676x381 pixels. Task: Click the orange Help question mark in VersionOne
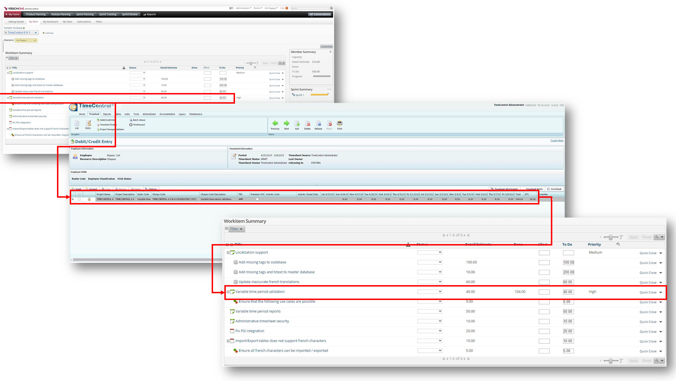287,8
